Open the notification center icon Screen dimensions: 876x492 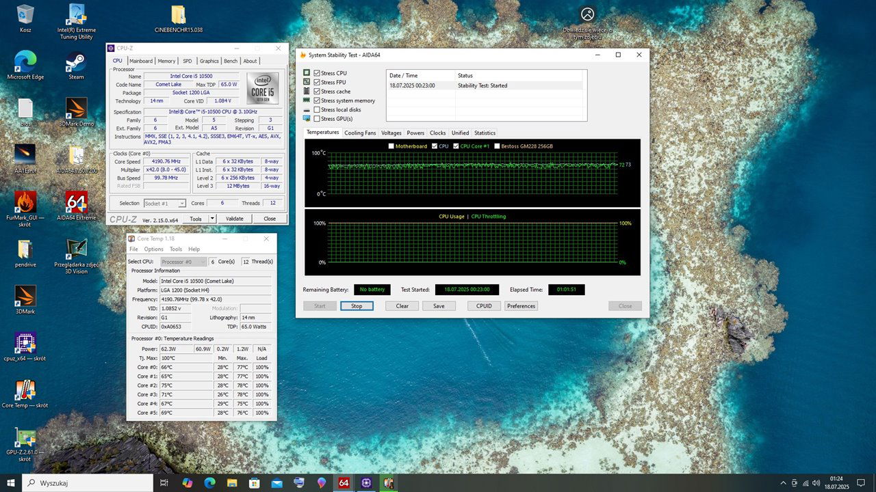pos(861,482)
